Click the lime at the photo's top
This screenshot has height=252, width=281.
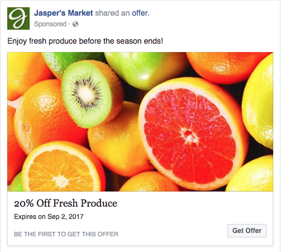(73, 62)
